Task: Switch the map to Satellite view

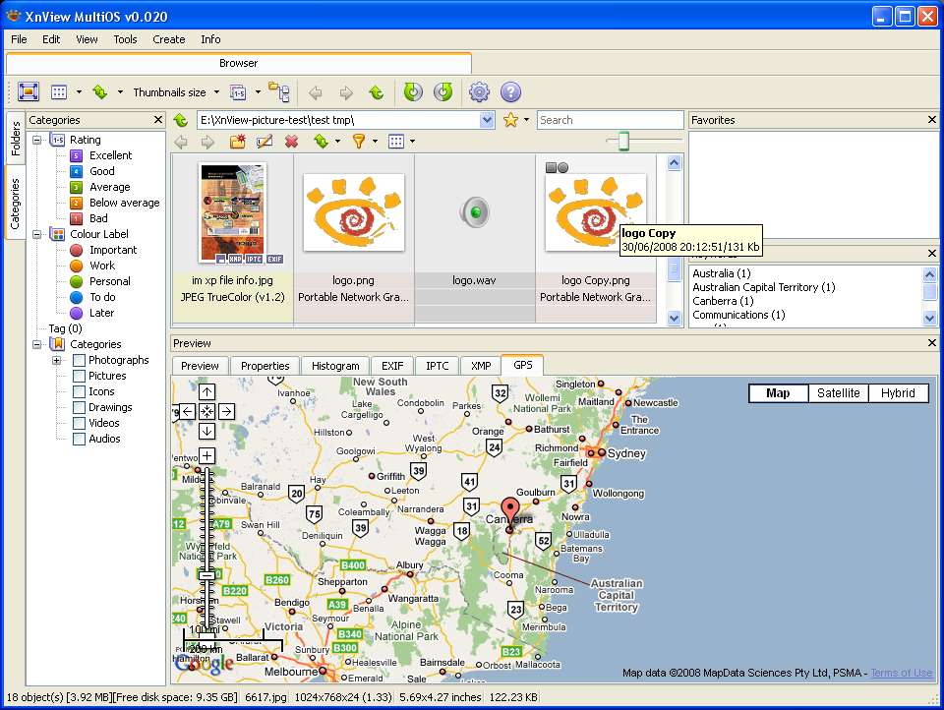Action: coord(838,393)
